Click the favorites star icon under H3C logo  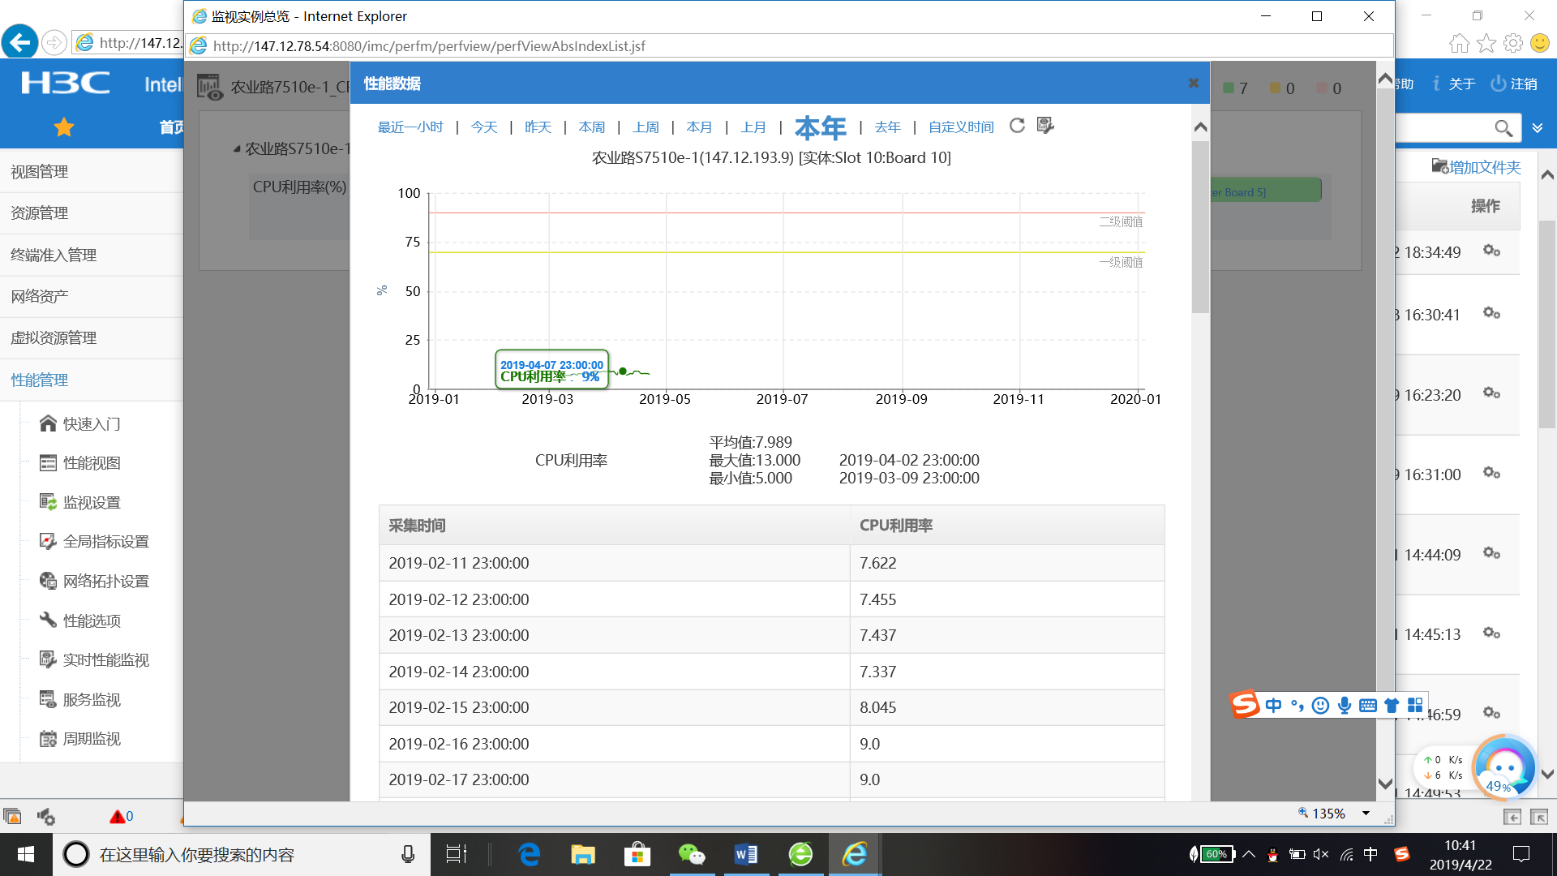pos(64,127)
